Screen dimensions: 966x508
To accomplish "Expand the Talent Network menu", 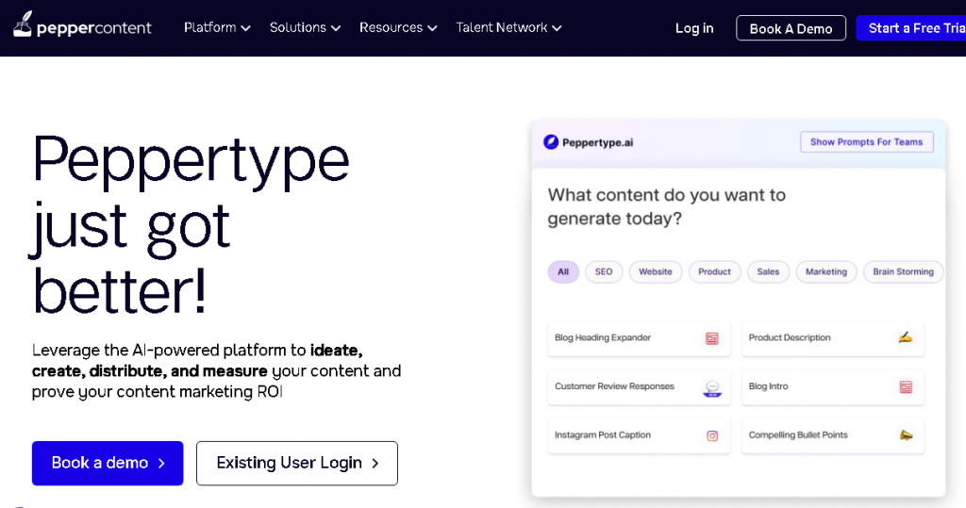I will [x=508, y=27].
